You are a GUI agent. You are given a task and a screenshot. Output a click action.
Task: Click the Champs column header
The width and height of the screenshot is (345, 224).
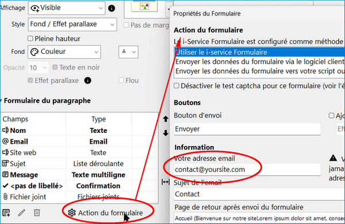33,119
